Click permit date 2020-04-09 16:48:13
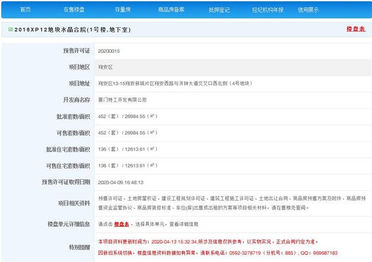Image resolution: width=372 pixels, height=262 pixels. (121, 182)
